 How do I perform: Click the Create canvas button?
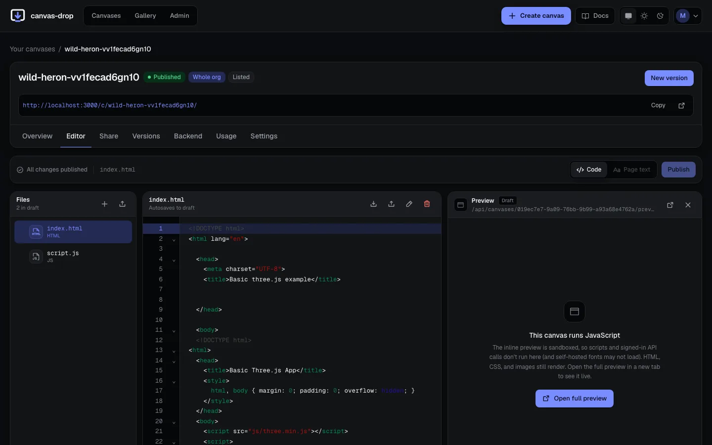pyautogui.click(x=536, y=16)
